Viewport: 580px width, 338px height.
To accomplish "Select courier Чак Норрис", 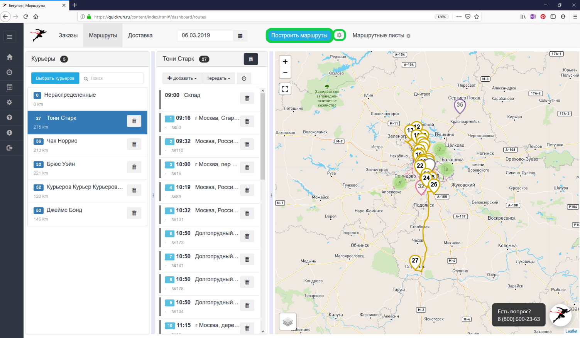I will [x=88, y=145].
